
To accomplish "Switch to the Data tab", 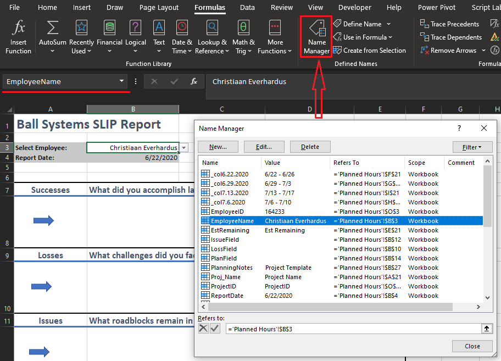I will pos(247,7).
